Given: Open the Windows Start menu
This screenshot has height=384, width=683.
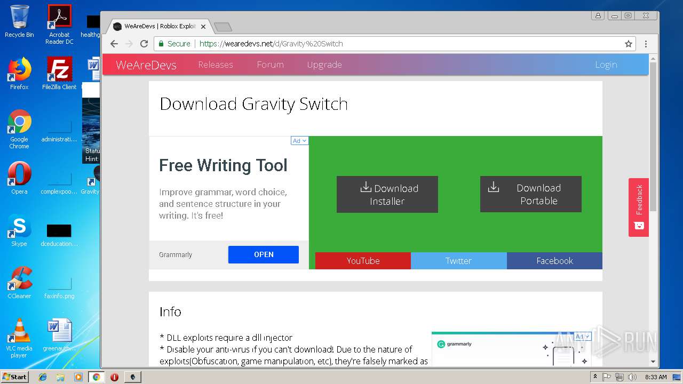Looking at the screenshot, I should pos(14,377).
